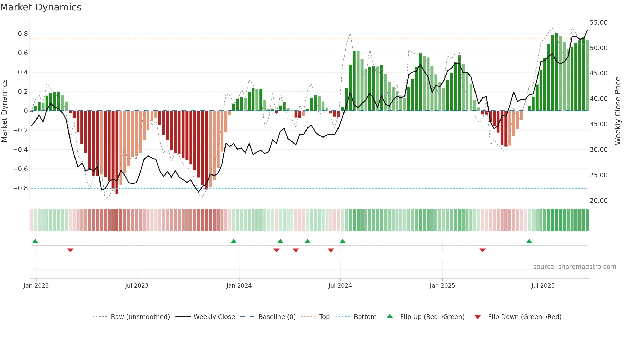Image resolution: width=625 pixels, height=351 pixels.
Task: Select the red flip-down marker before Jul 2024
Action: click(331, 250)
